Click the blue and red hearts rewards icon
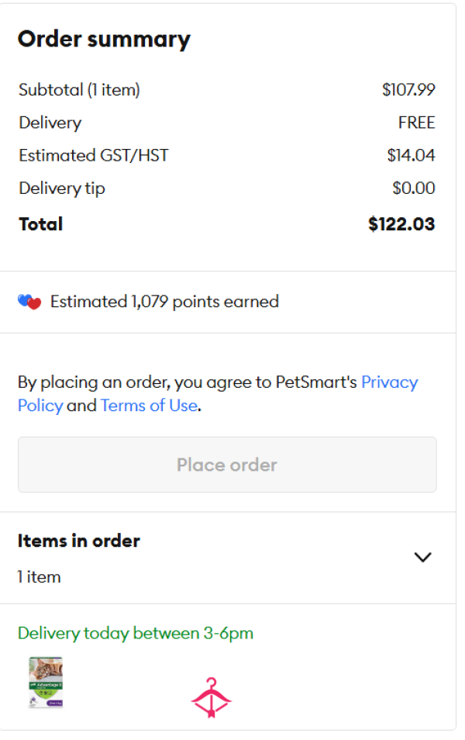The width and height of the screenshot is (465, 740). coord(29,302)
